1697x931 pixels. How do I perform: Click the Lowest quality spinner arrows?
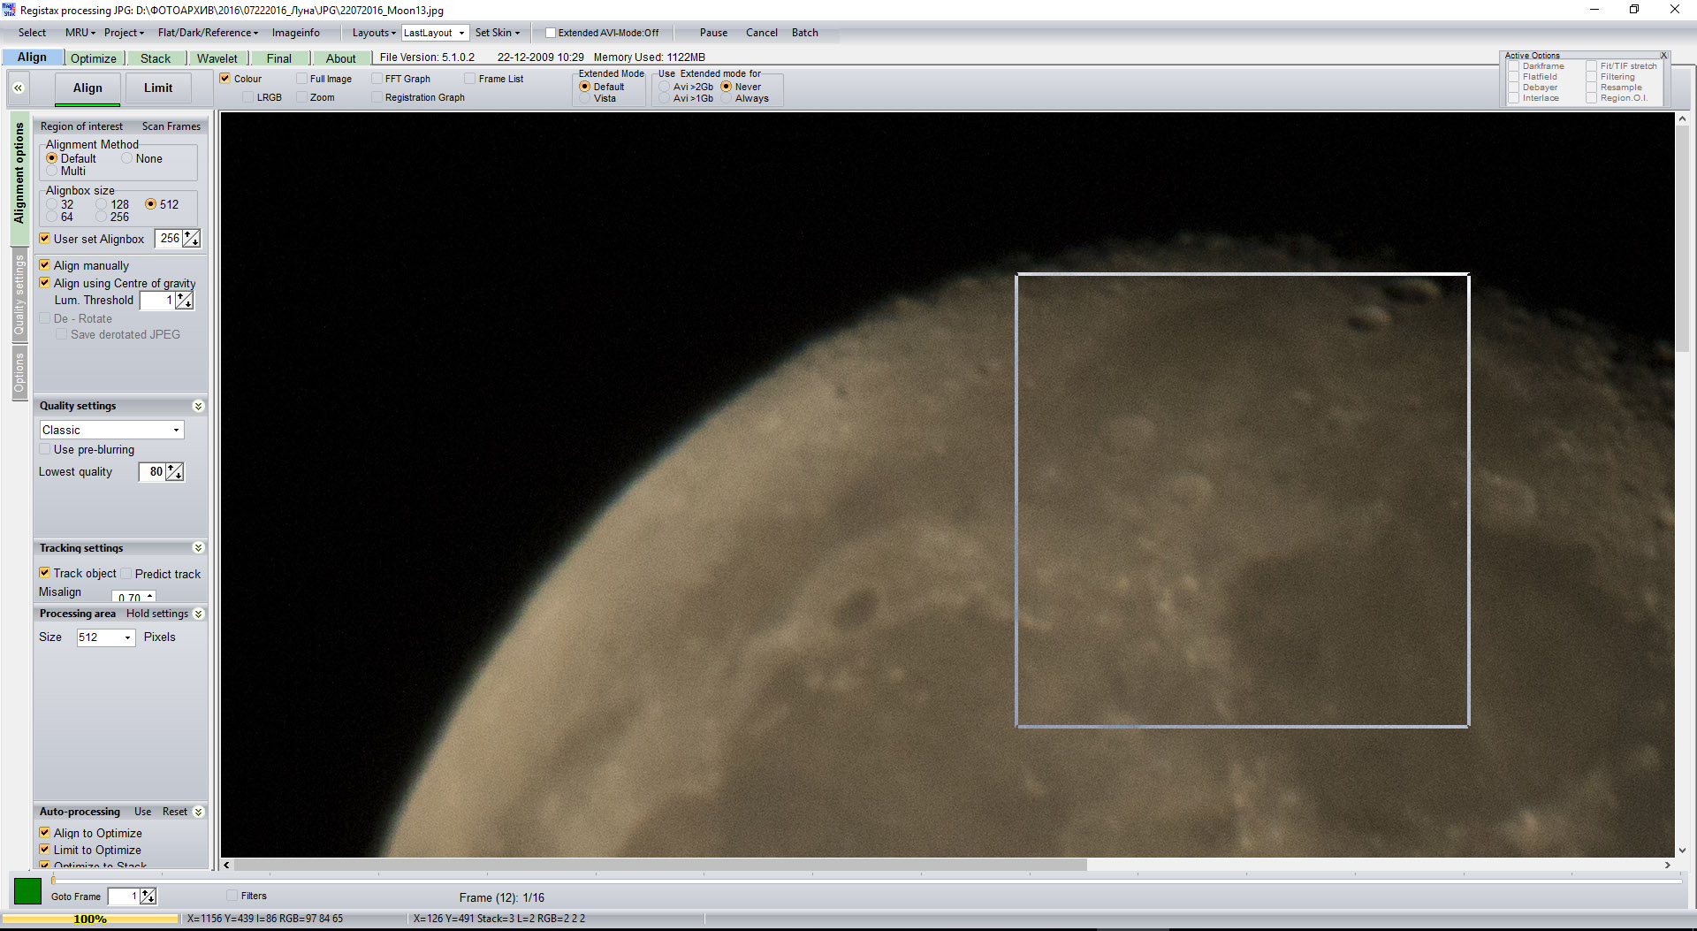(175, 472)
